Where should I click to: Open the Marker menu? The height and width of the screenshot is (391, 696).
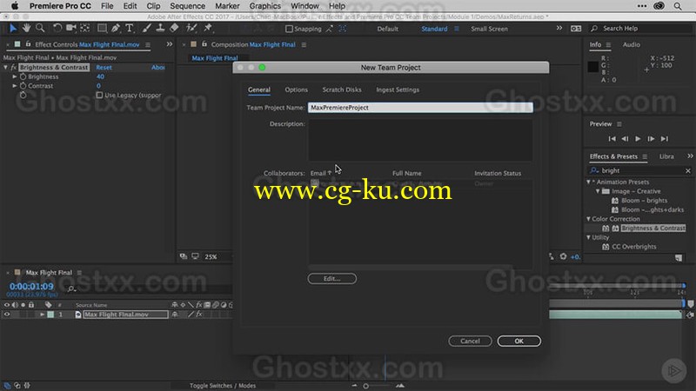(227, 6)
